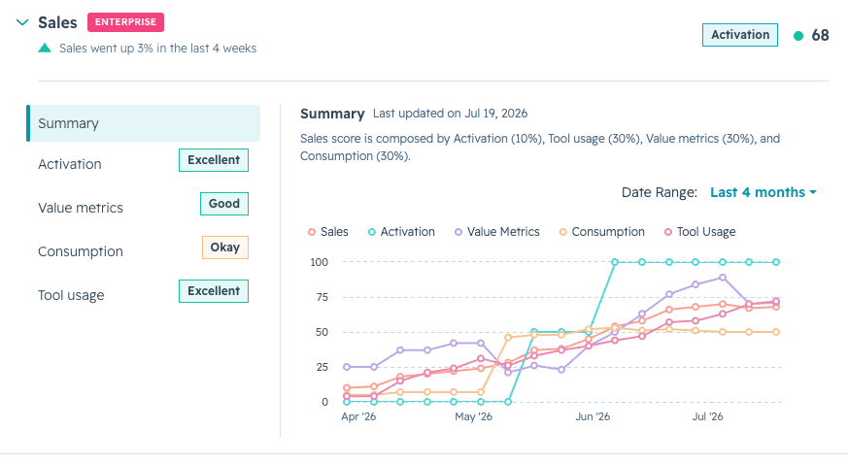Click the Date Range label
Screen dimensions: 848x462
(660, 192)
